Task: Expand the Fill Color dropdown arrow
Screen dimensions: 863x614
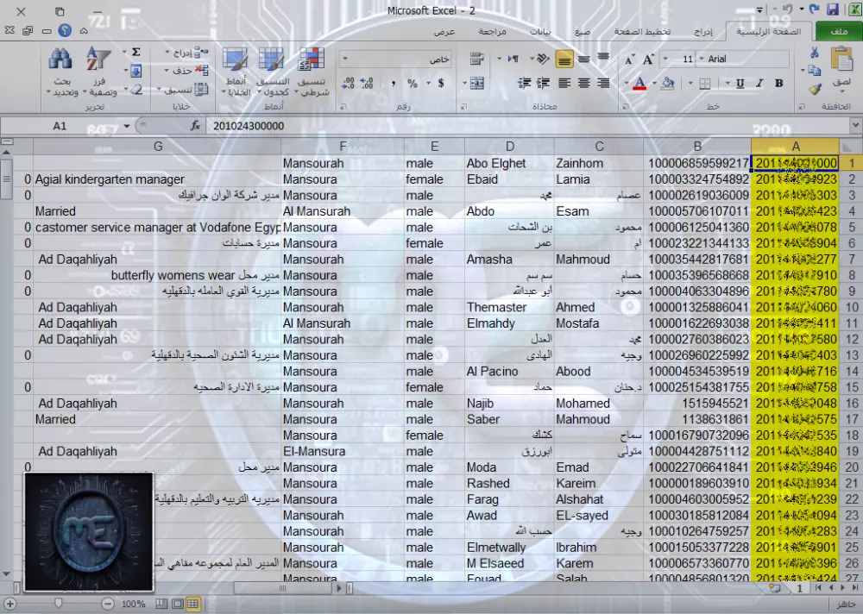Action: (x=654, y=83)
